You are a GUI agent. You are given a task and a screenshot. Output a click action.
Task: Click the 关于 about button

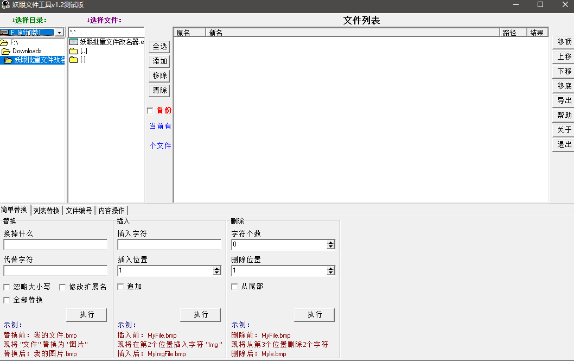[564, 130]
